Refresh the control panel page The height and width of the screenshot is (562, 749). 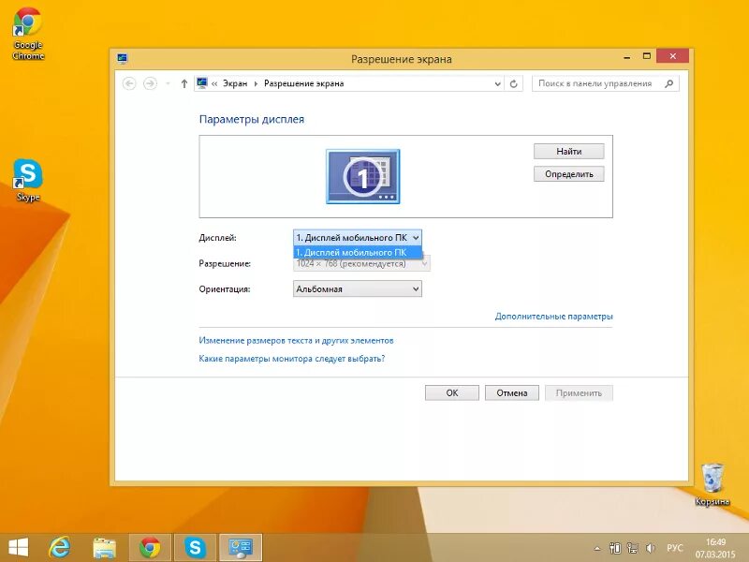(513, 83)
